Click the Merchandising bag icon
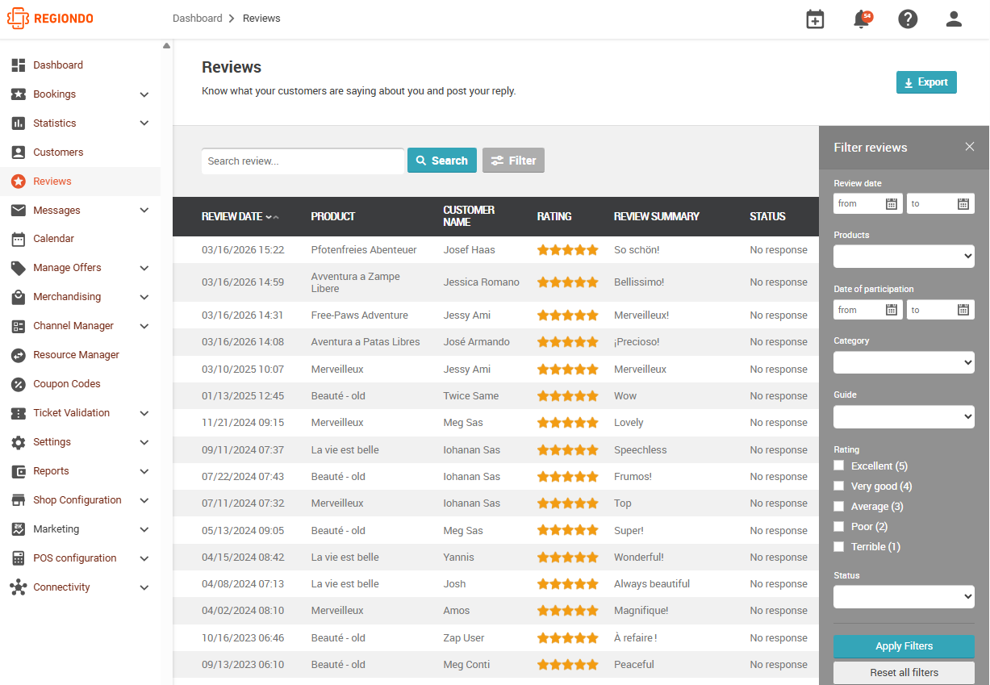Screen dimensions: 990x685 coord(19,297)
